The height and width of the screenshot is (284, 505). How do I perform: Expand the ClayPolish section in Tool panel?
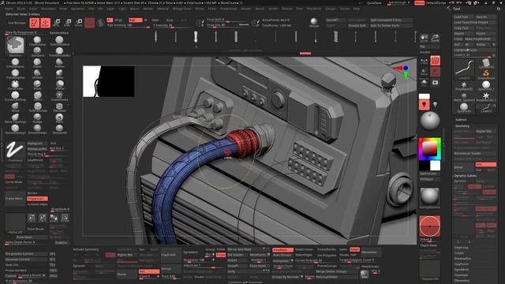point(462,263)
